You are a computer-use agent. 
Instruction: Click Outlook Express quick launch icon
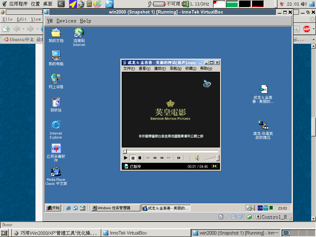click(x=75, y=208)
